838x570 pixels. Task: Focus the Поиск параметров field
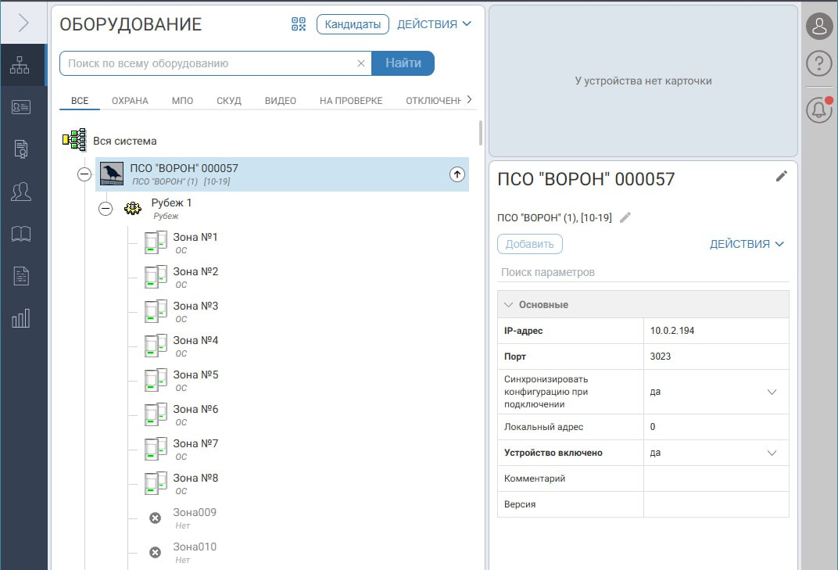tap(643, 272)
